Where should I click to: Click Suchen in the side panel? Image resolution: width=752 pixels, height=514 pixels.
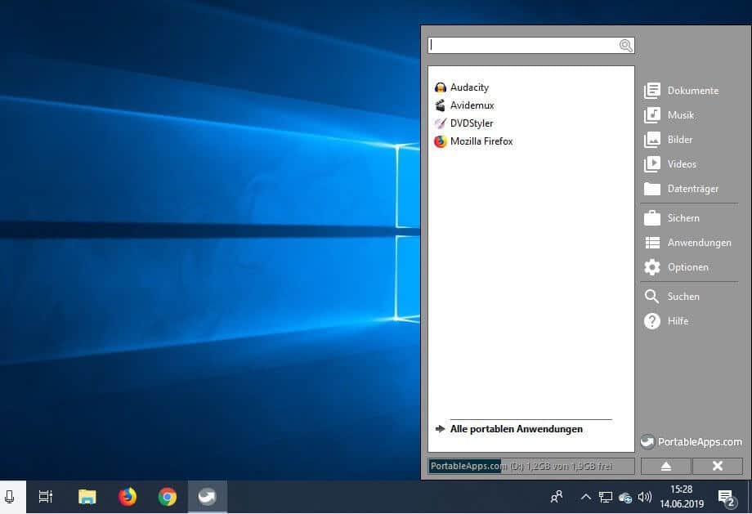pyautogui.click(x=683, y=297)
